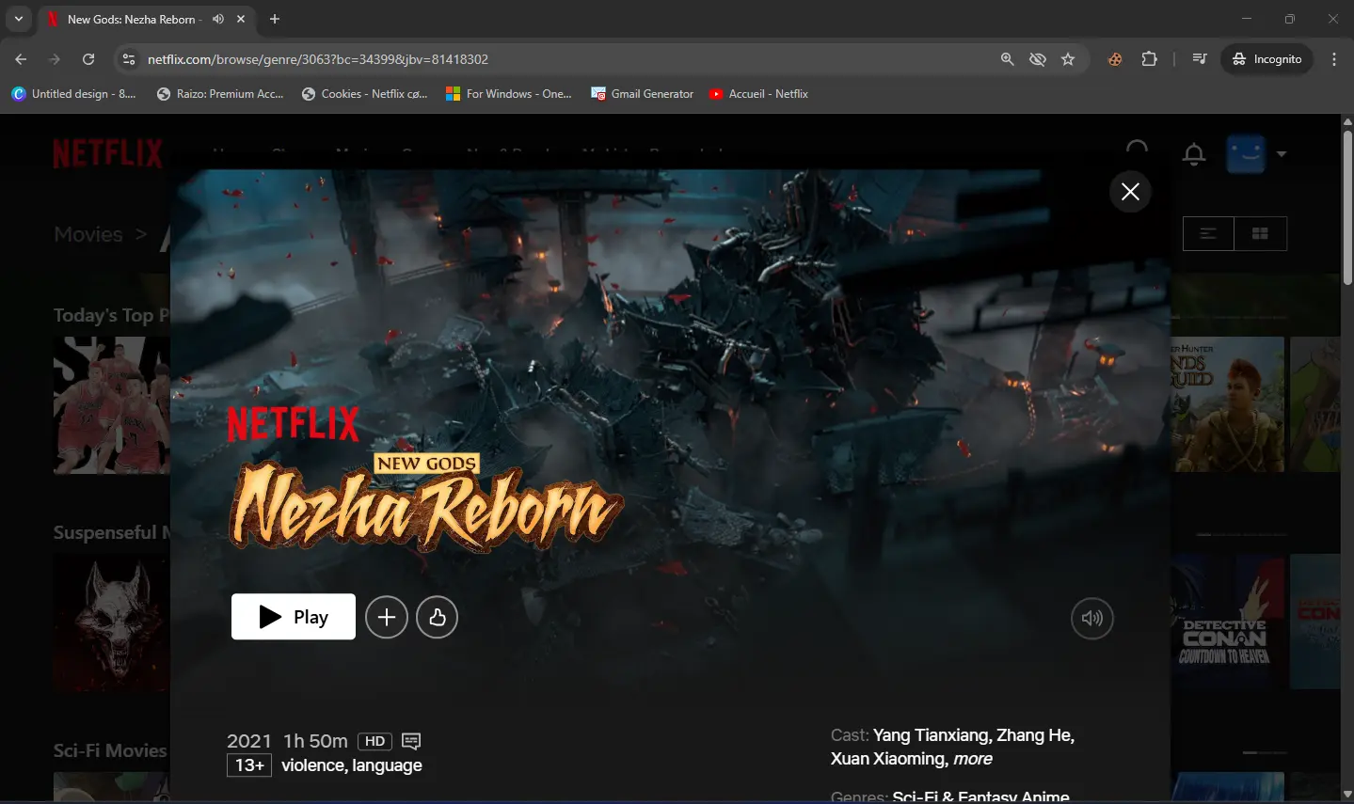
Task: Go back in browser history
Action: coord(21,59)
